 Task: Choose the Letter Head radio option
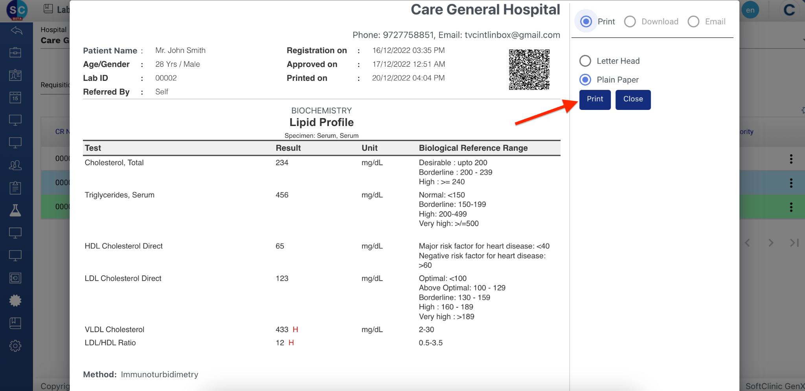coord(585,61)
